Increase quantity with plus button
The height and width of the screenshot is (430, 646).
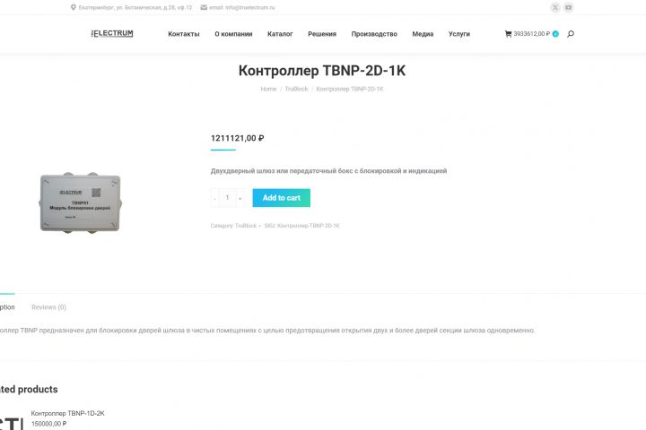(x=240, y=198)
